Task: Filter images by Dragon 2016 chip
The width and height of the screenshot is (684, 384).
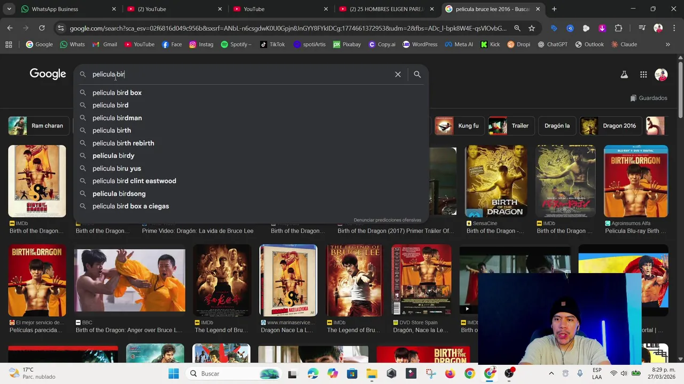Action: pyautogui.click(x=610, y=126)
